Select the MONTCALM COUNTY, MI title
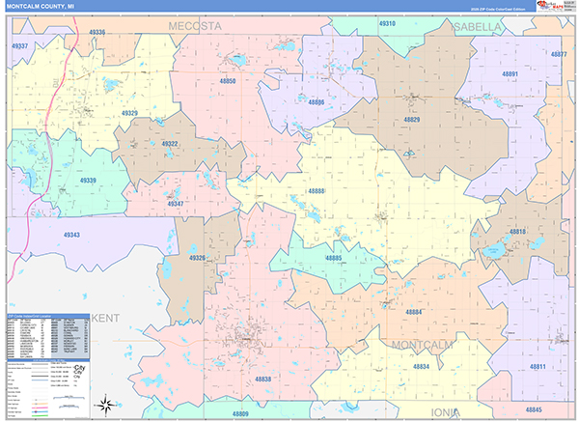Viewport: 579px width, 422px height. tap(41, 7)
